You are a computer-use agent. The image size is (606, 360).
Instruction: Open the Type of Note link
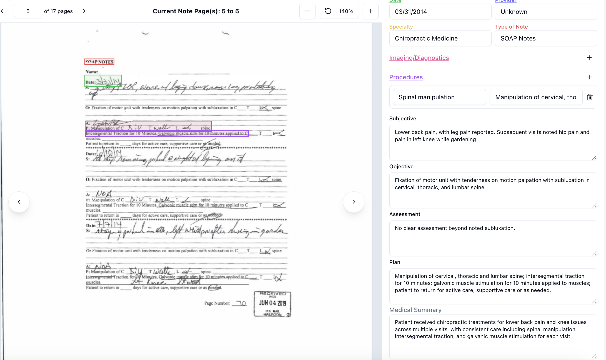click(511, 27)
